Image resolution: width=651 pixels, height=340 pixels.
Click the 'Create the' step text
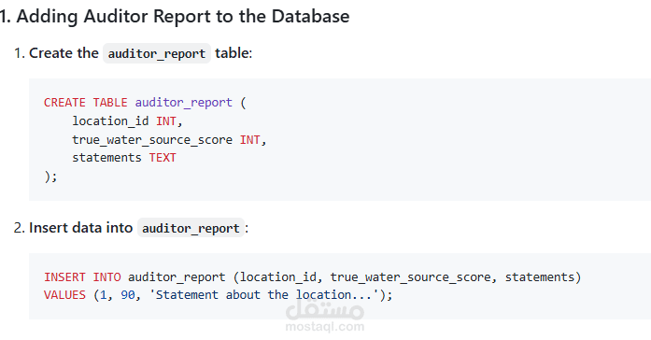tap(64, 53)
